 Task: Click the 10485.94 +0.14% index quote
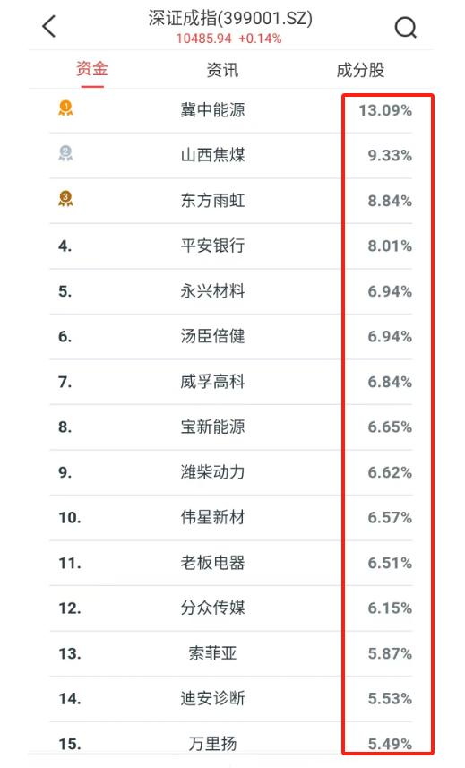228,39
